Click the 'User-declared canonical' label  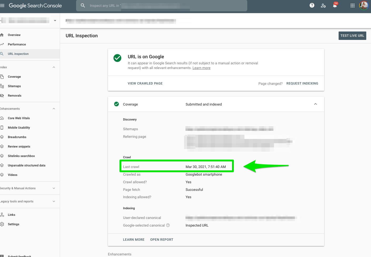point(142,218)
